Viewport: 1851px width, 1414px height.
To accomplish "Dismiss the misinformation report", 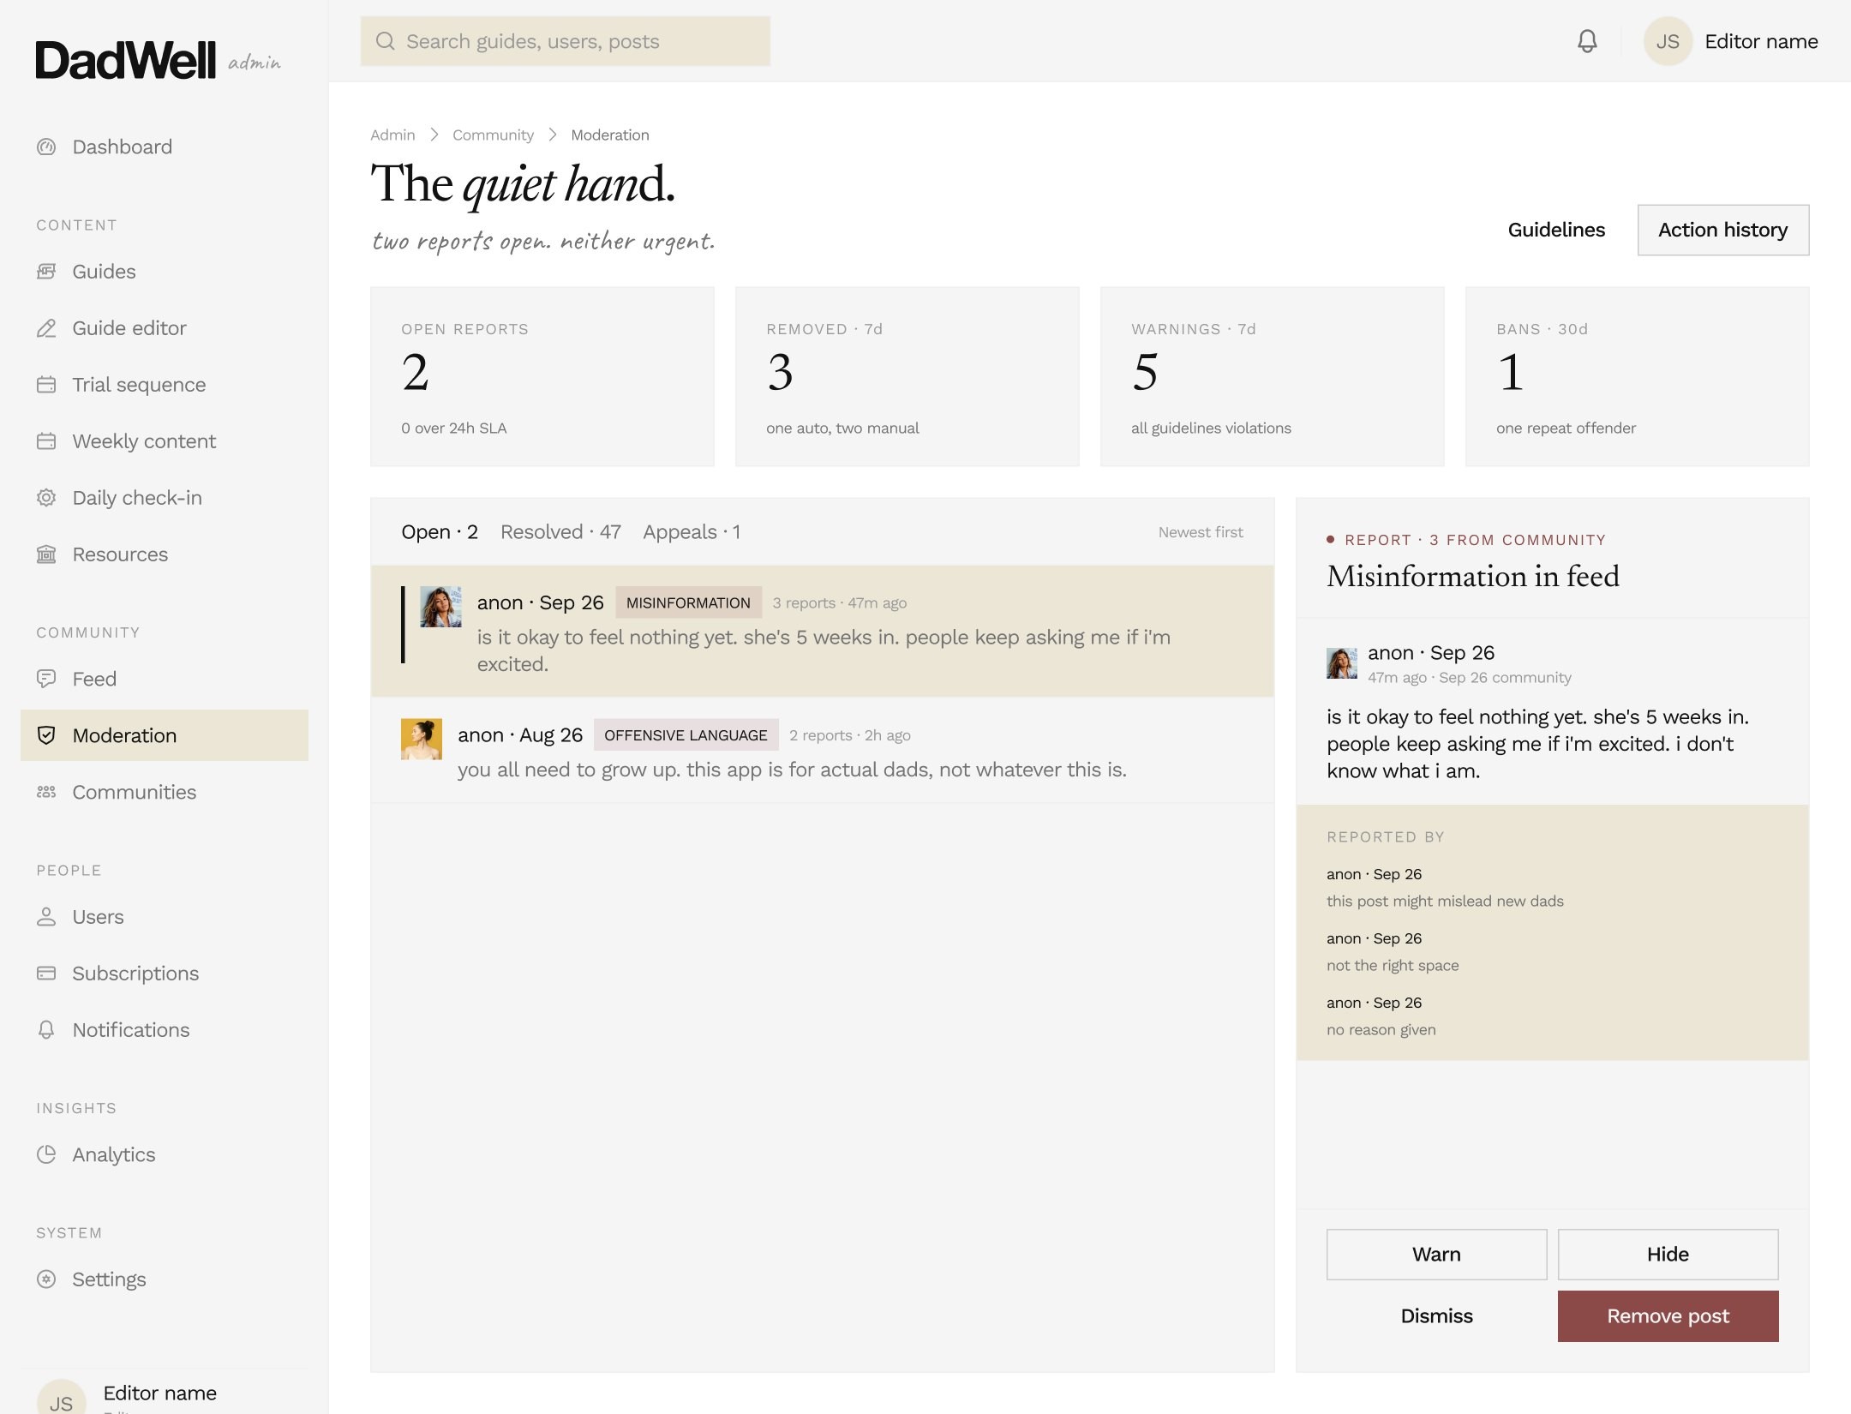I will tap(1436, 1316).
